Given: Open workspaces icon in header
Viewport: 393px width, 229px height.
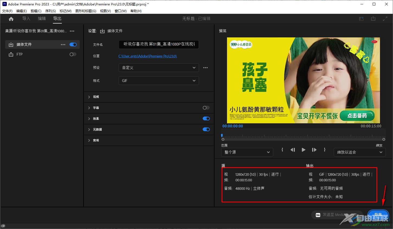Looking at the screenshot, I should [361, 19].
